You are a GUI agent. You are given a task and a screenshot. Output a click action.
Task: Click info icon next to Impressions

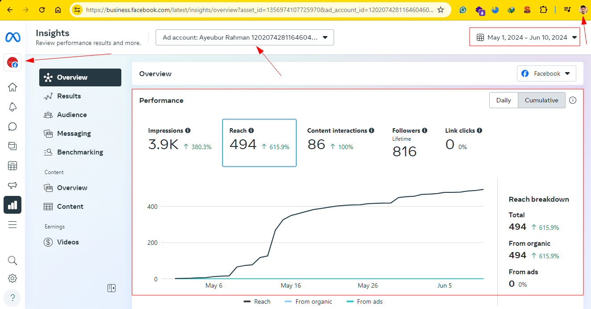point(188,130)
